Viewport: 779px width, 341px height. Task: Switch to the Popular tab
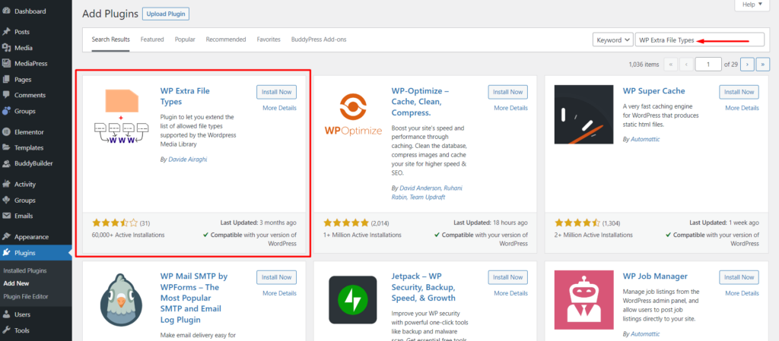pos(185,39)
